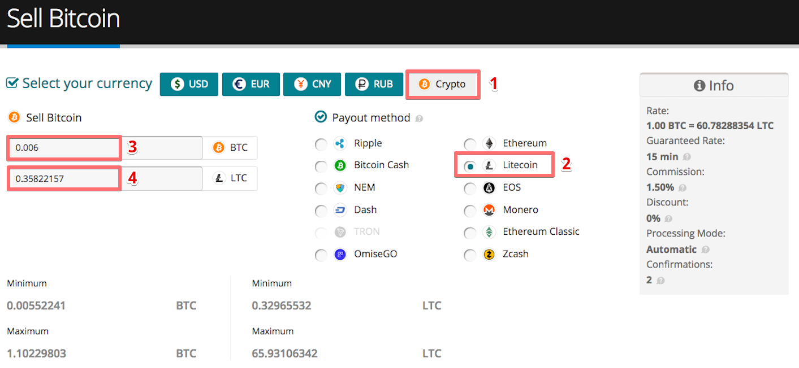
Task: Select the OmiseGO radio button
Action: (x=321, y=255)
